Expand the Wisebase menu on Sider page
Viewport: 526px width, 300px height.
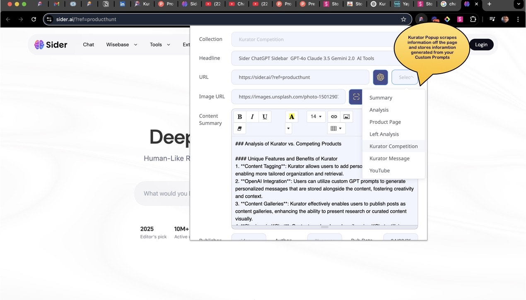(121, 45)
